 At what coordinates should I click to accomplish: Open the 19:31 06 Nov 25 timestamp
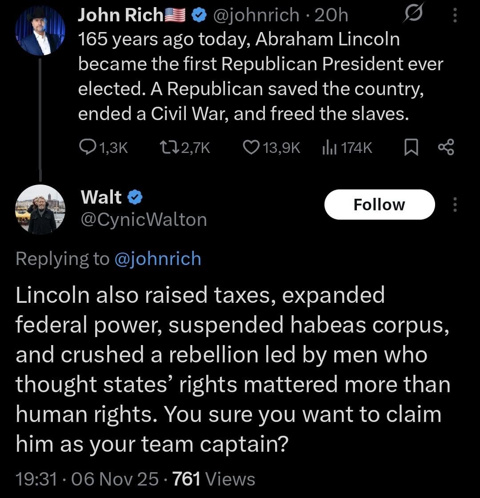click(x=87, y=479)
